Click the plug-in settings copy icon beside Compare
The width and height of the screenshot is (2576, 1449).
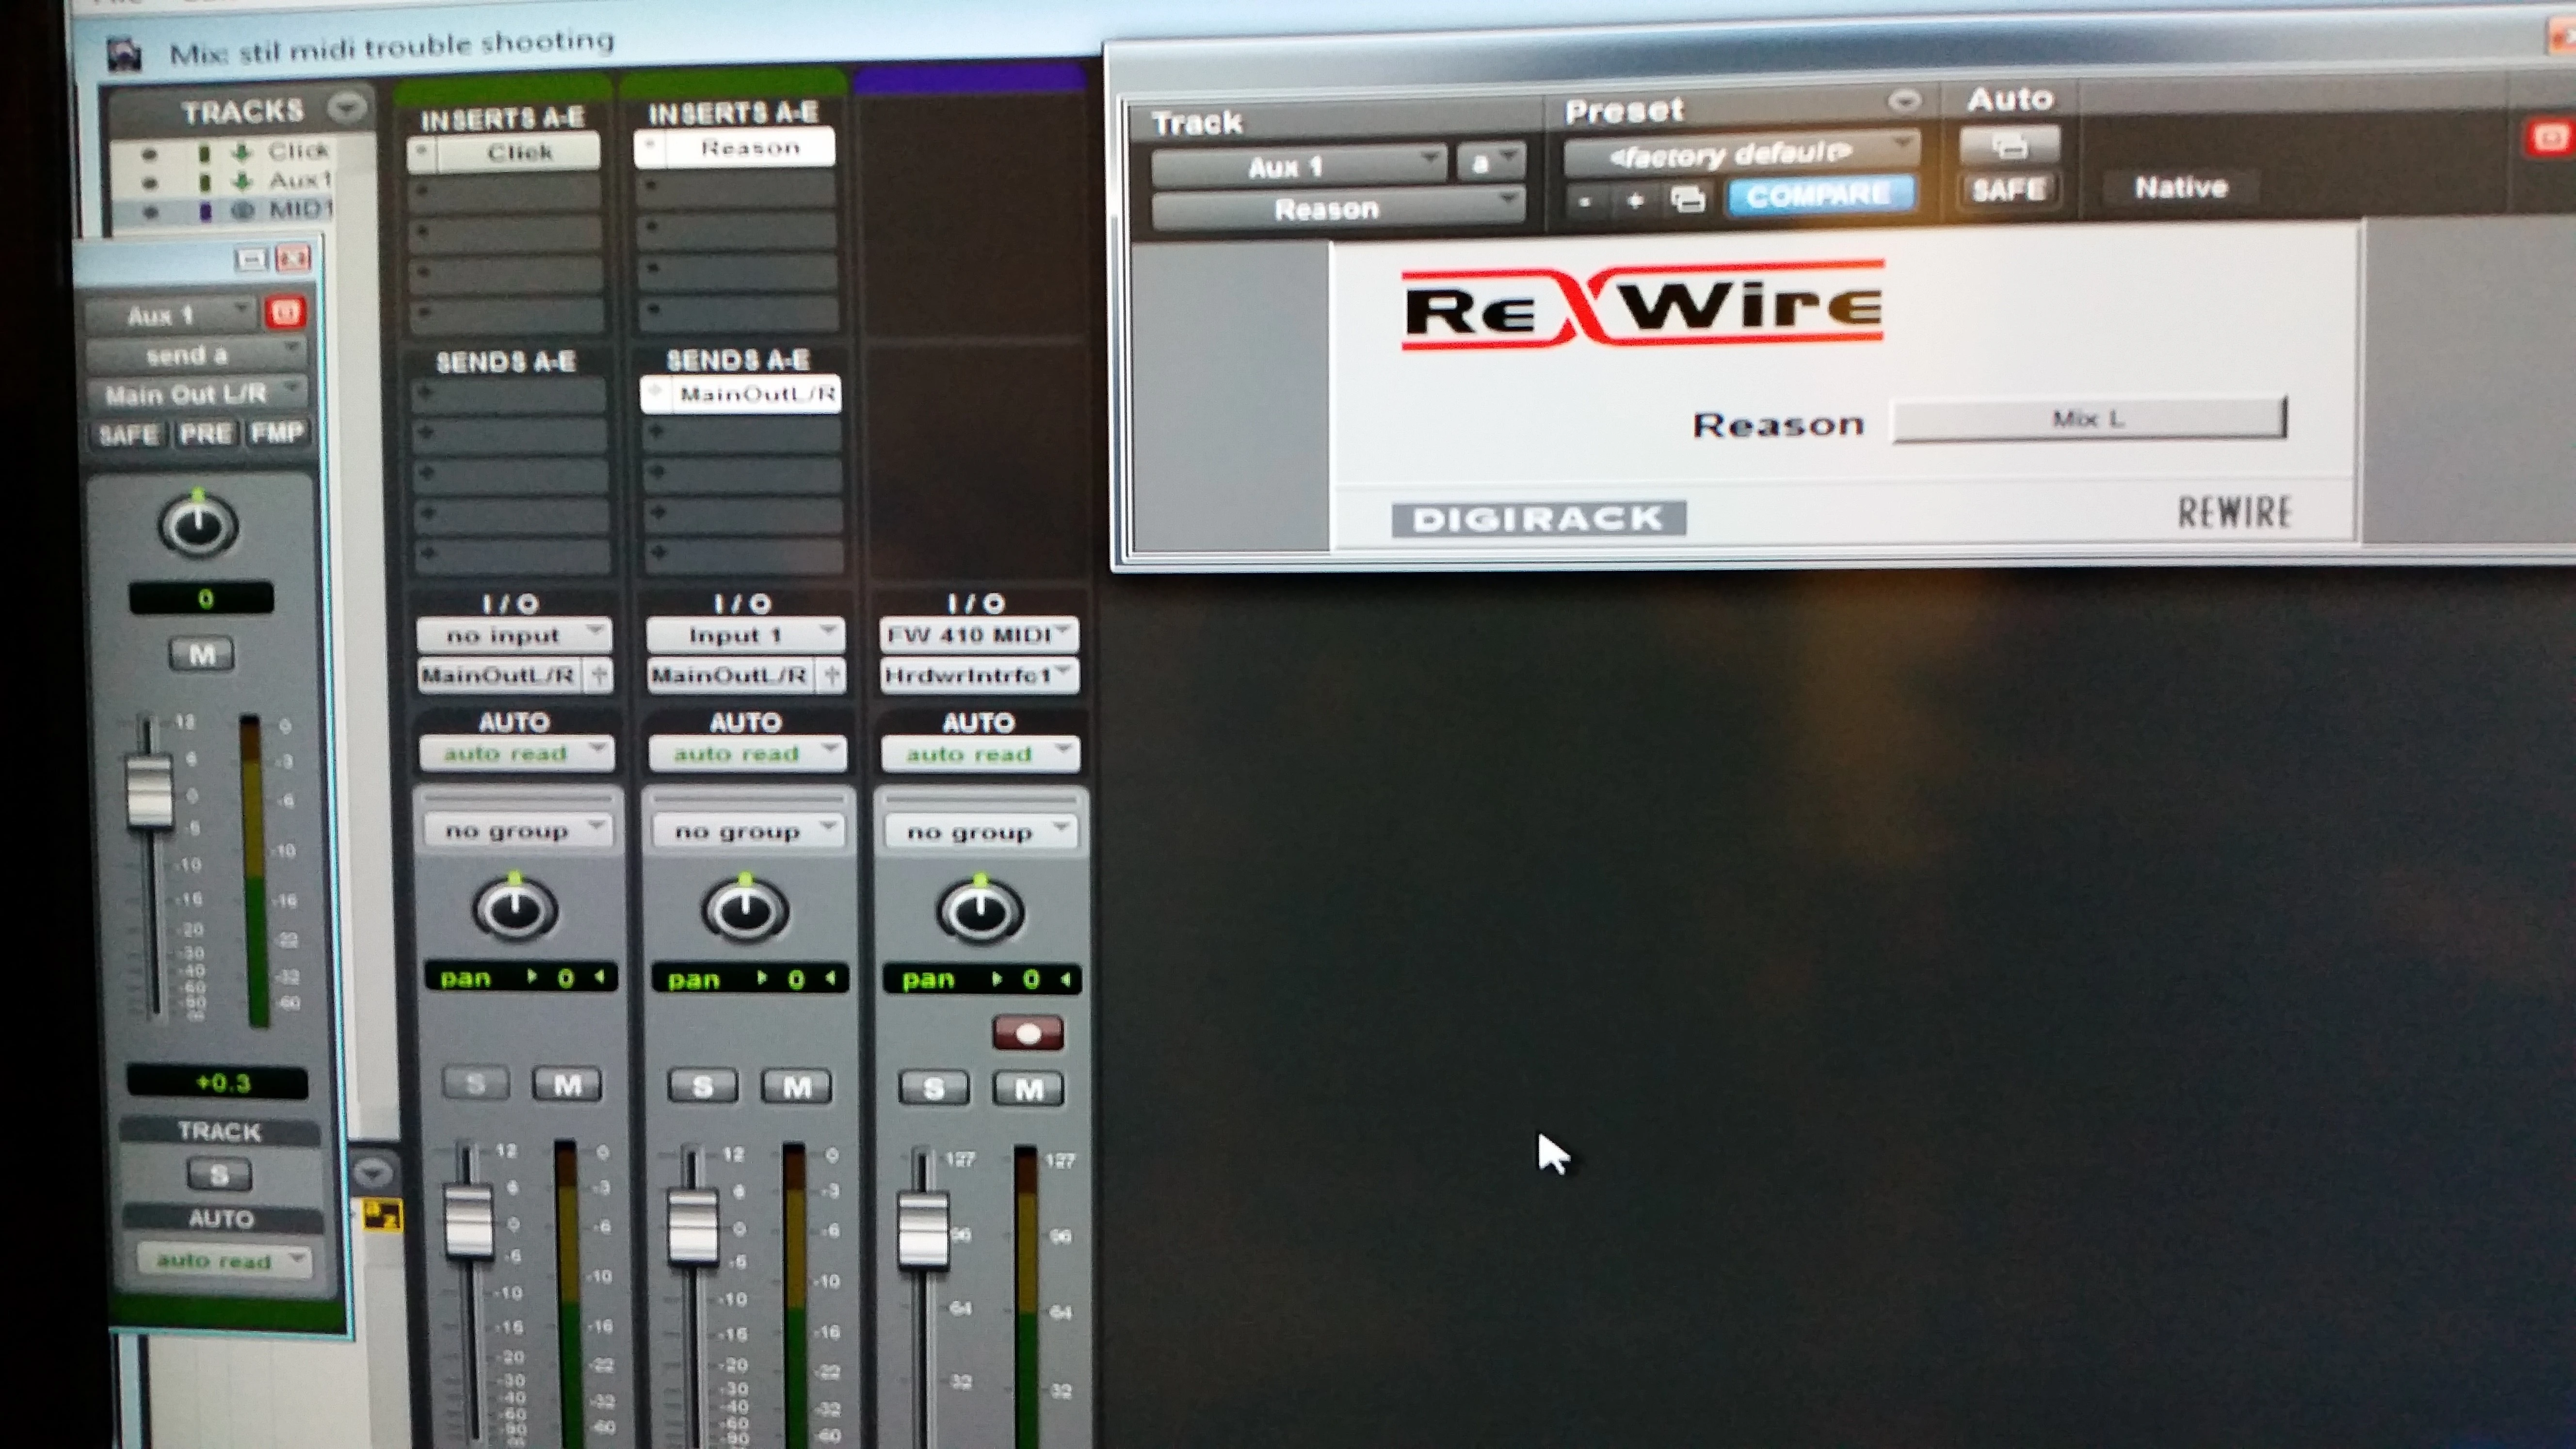tap(1688, 200)
